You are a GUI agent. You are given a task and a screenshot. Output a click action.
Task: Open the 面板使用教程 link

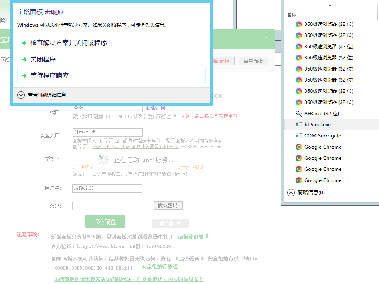pos(193,237)
